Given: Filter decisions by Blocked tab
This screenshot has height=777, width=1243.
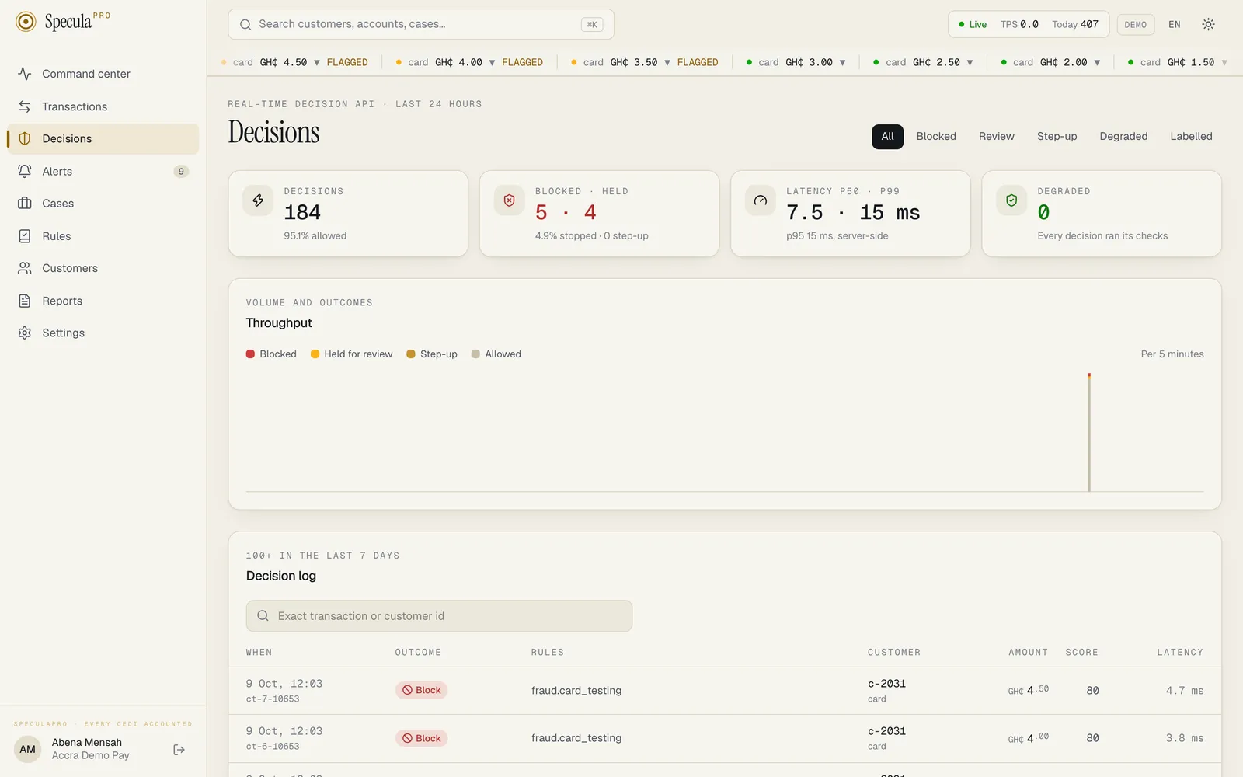Looking at the screenshot, I should (936, 137).
